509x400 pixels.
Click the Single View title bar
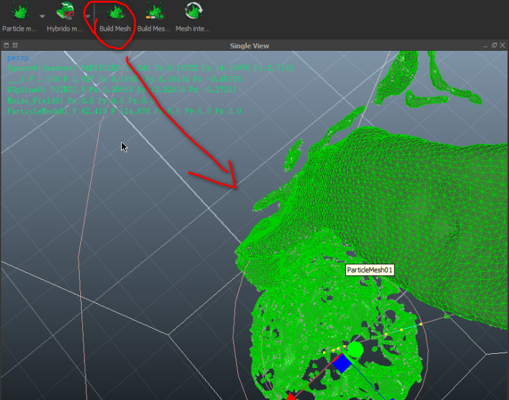(x=249, y=45)
